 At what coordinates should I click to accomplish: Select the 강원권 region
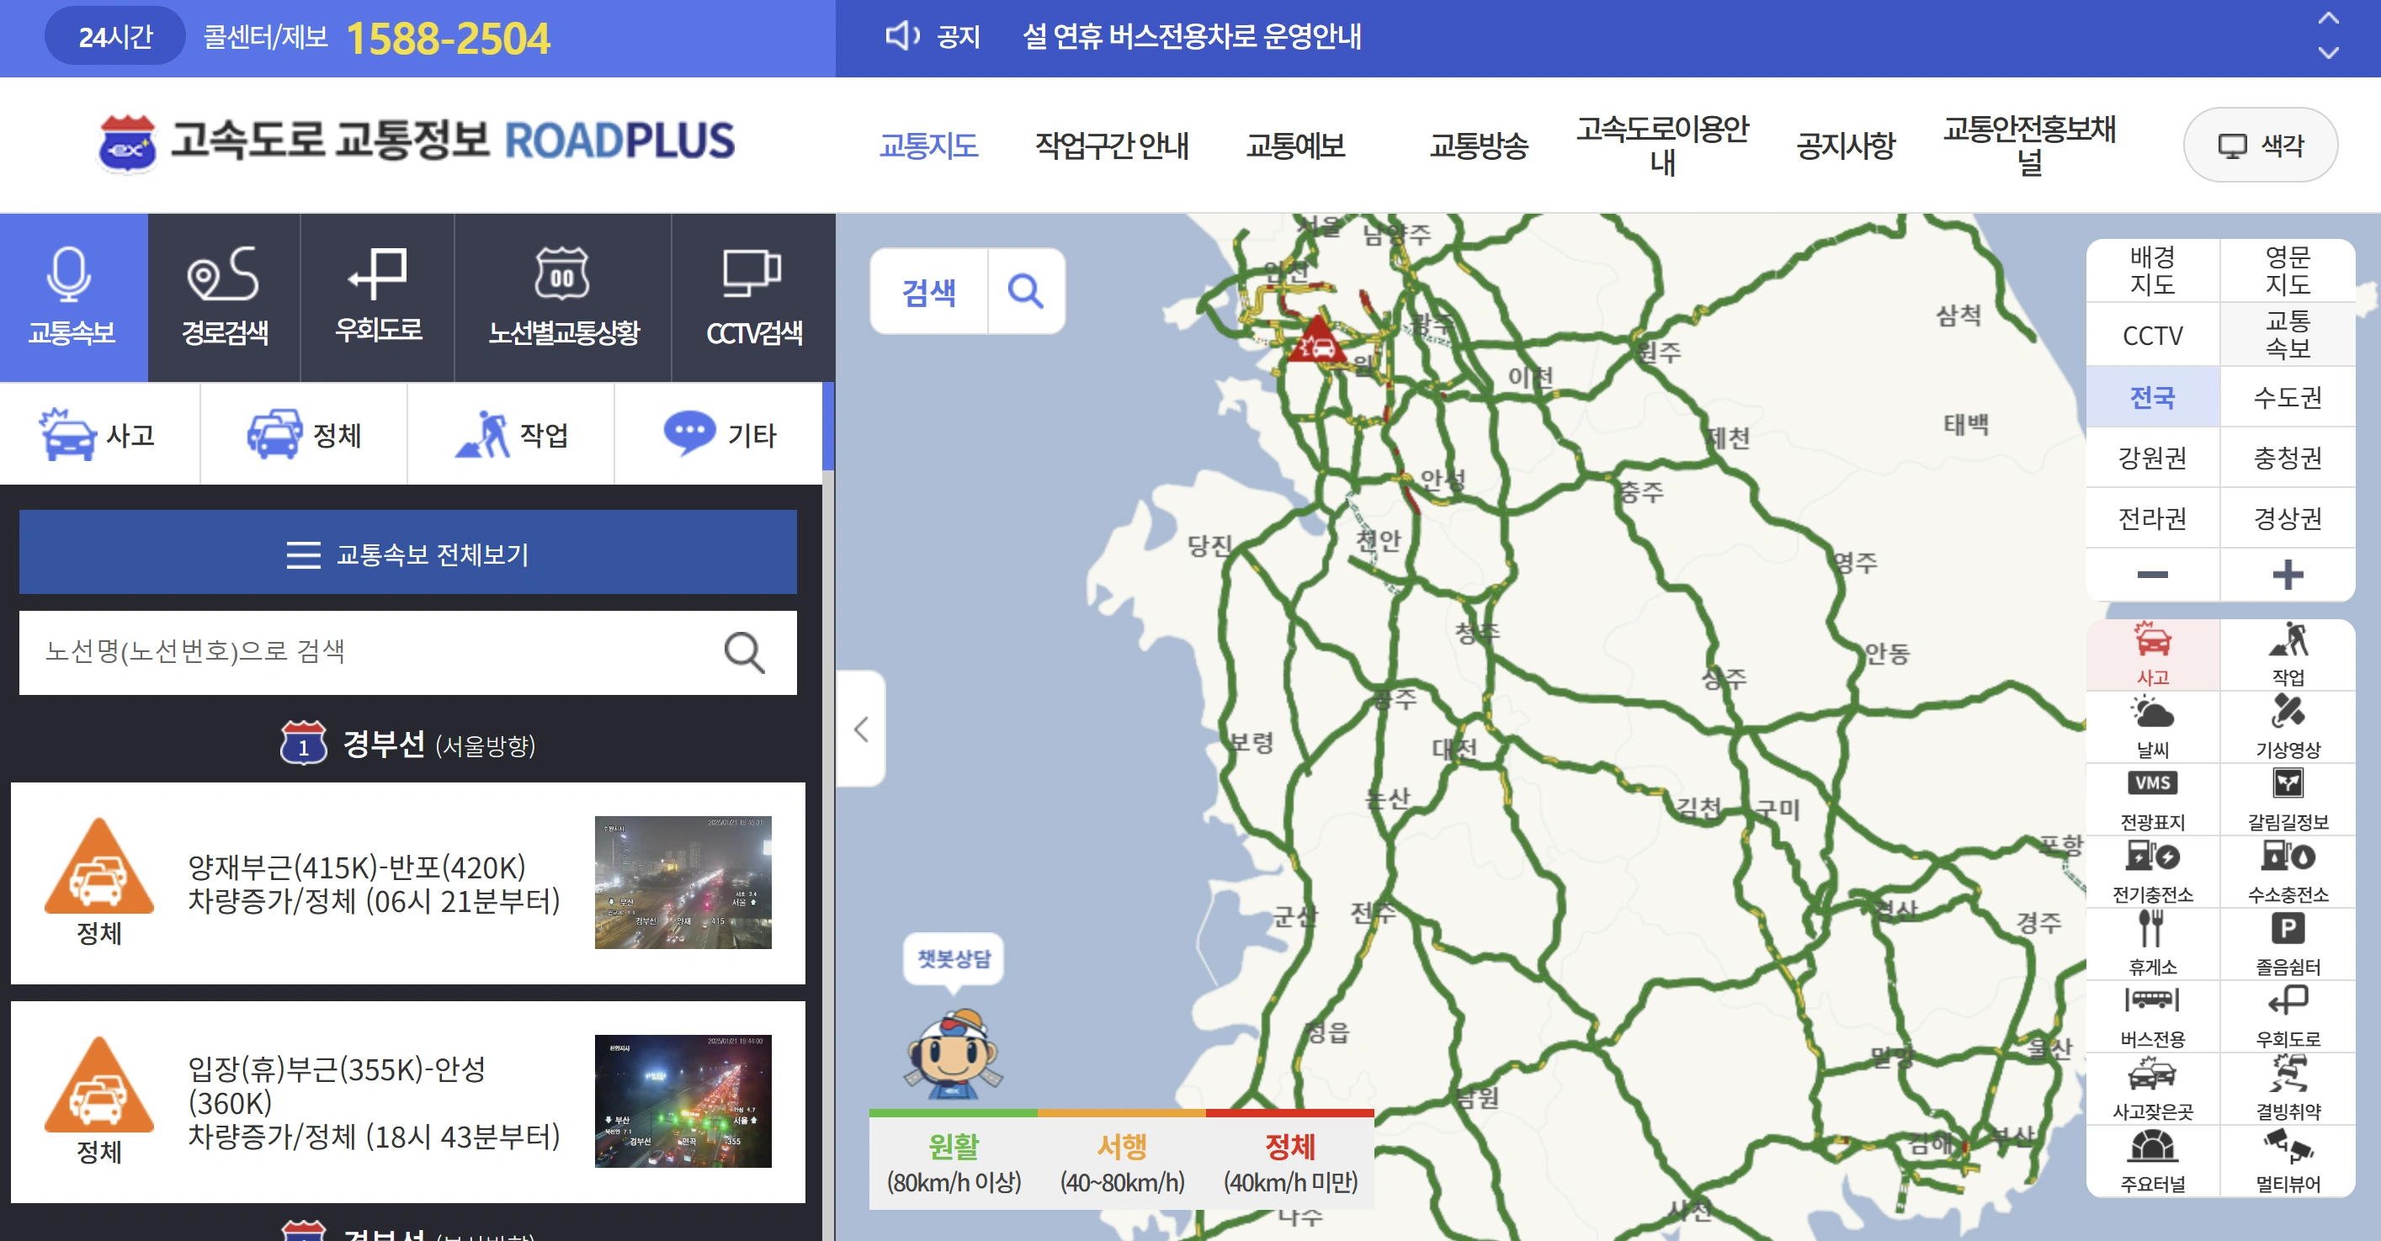pyautogui.click(x=2153, y=458)
